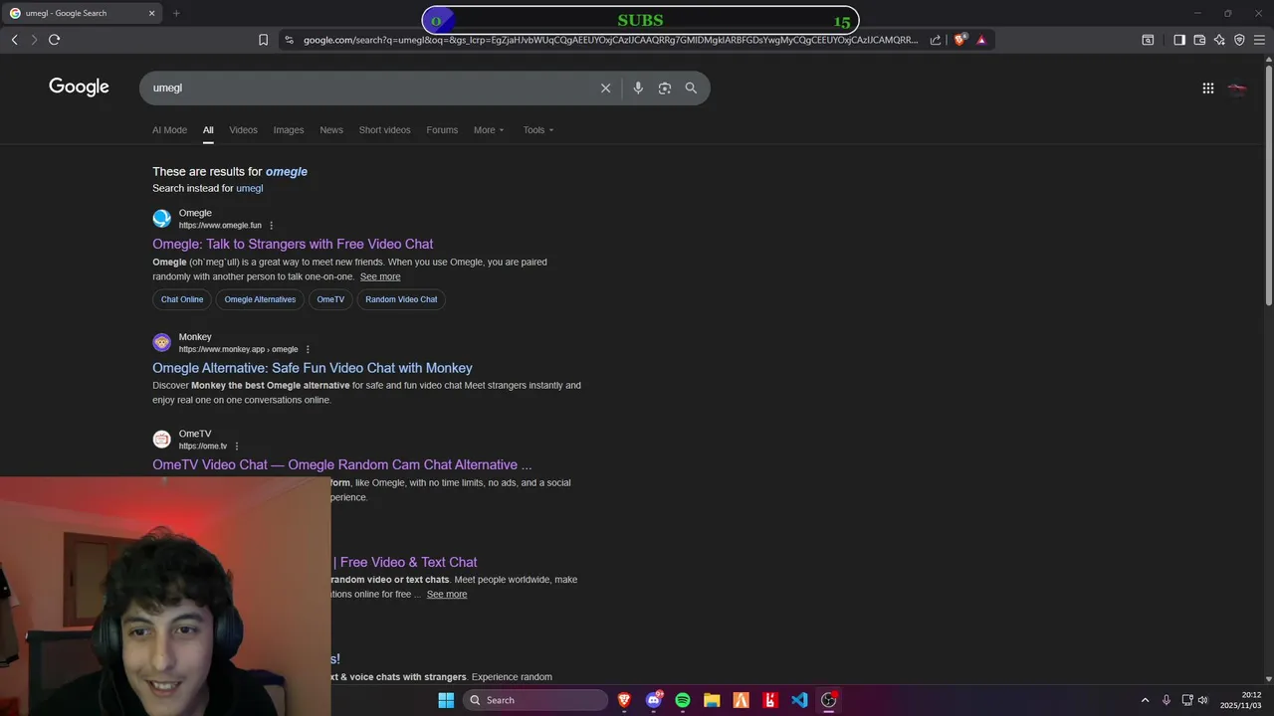Open more options for Monkey result
The height and width of the screenshot is (716, 1274).
pos(308,350)
